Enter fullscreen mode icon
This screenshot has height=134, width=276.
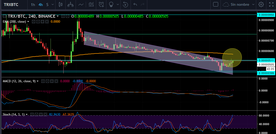(271, 4)
